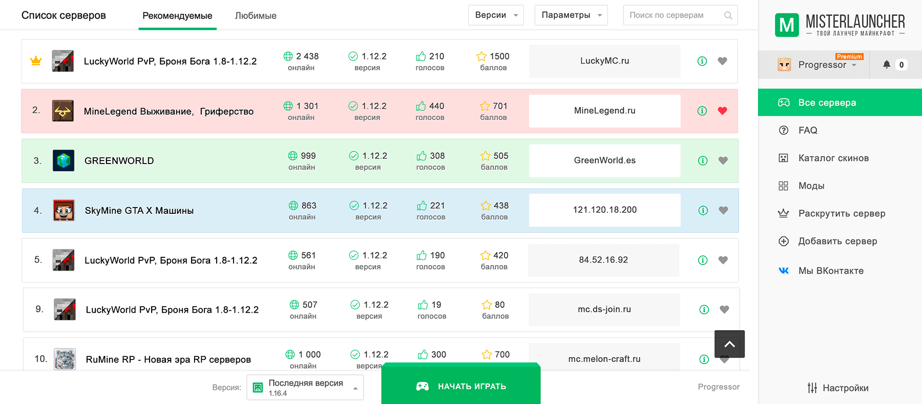The width and height of the screenshot is (922, 404).
Task: Unfavorite MineLegend with the red heart
Action: tap(723, 111)
